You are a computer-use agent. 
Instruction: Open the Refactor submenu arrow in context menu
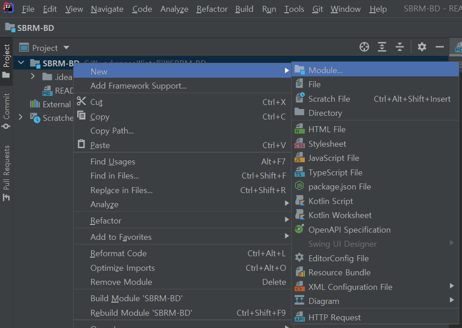tap(287, 219)
